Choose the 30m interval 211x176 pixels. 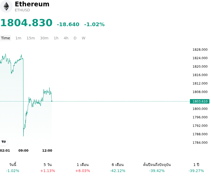click(x=44, y=38)
